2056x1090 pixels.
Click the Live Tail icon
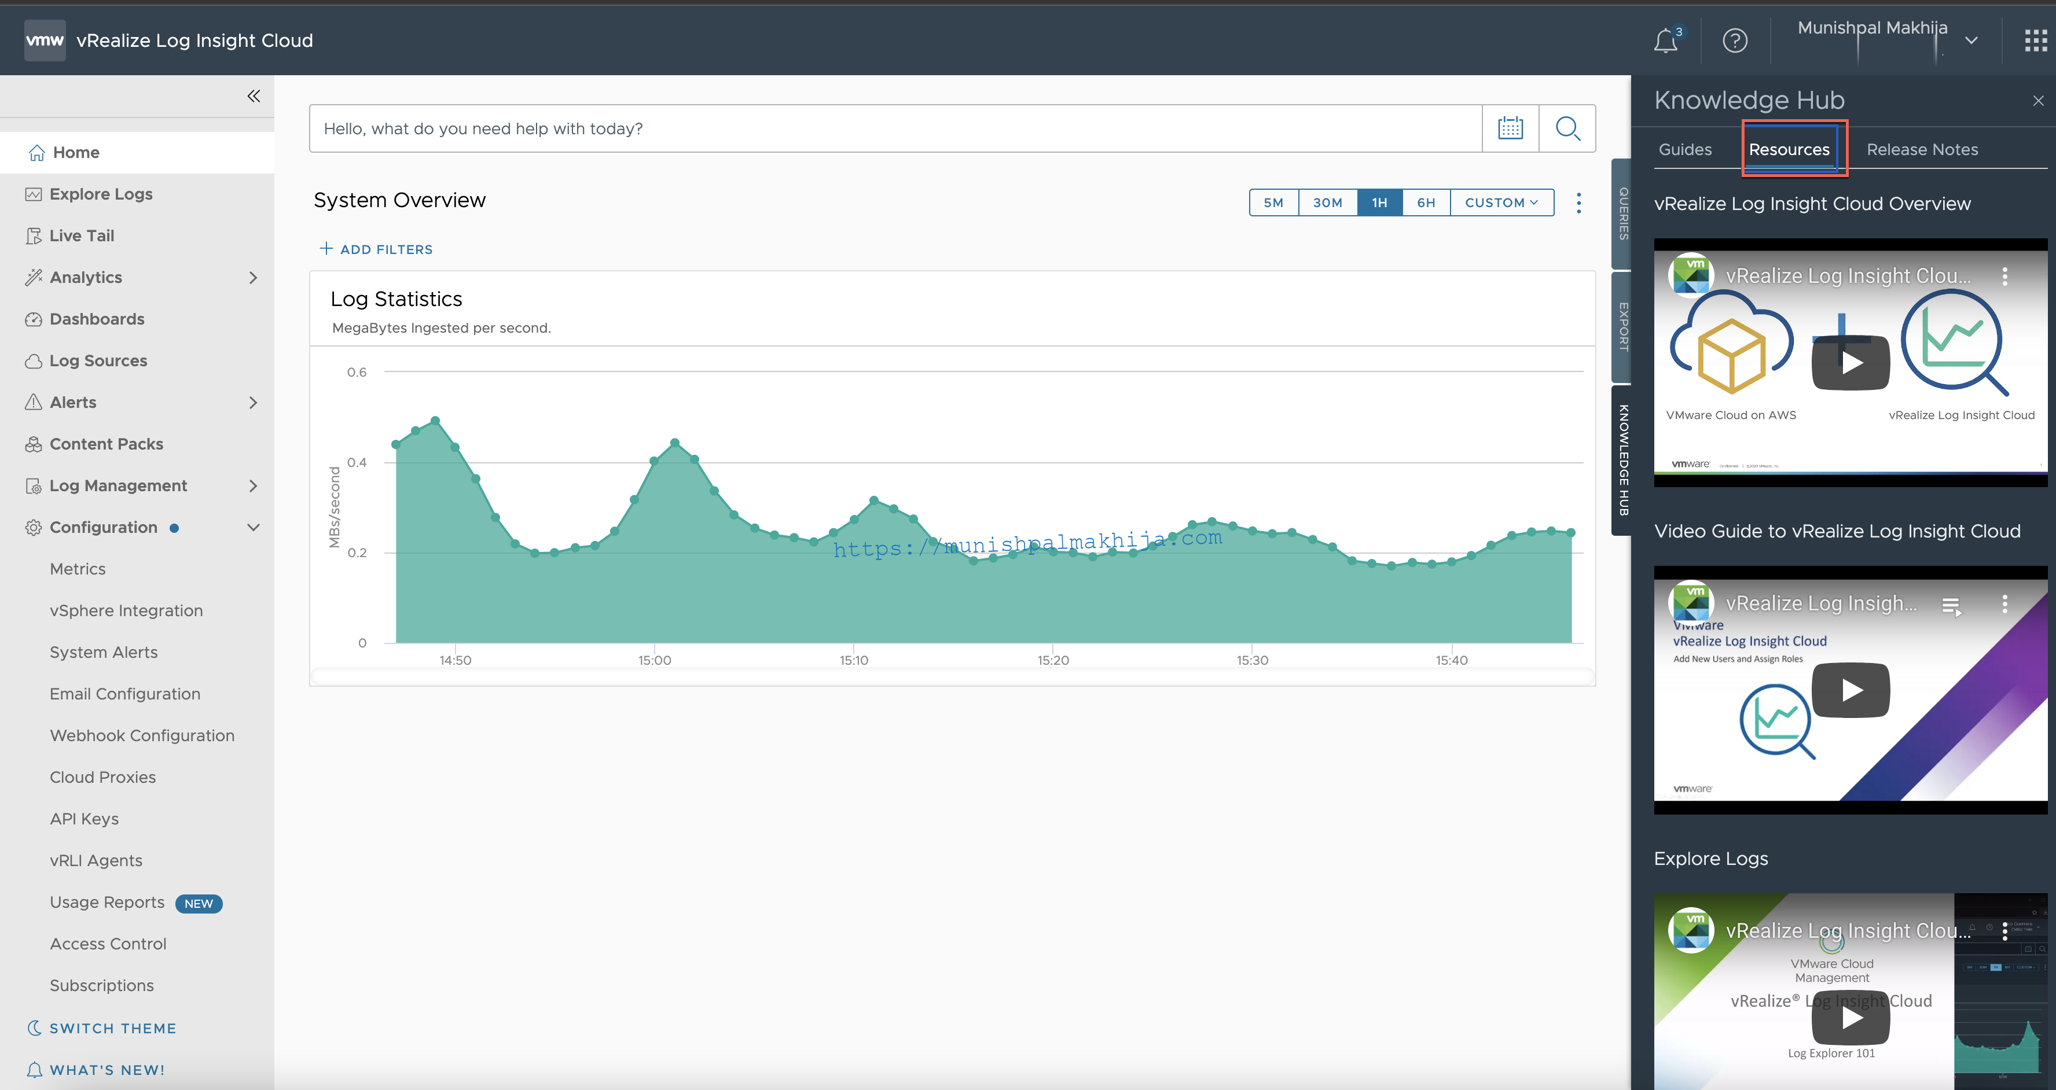click(34, 235)
